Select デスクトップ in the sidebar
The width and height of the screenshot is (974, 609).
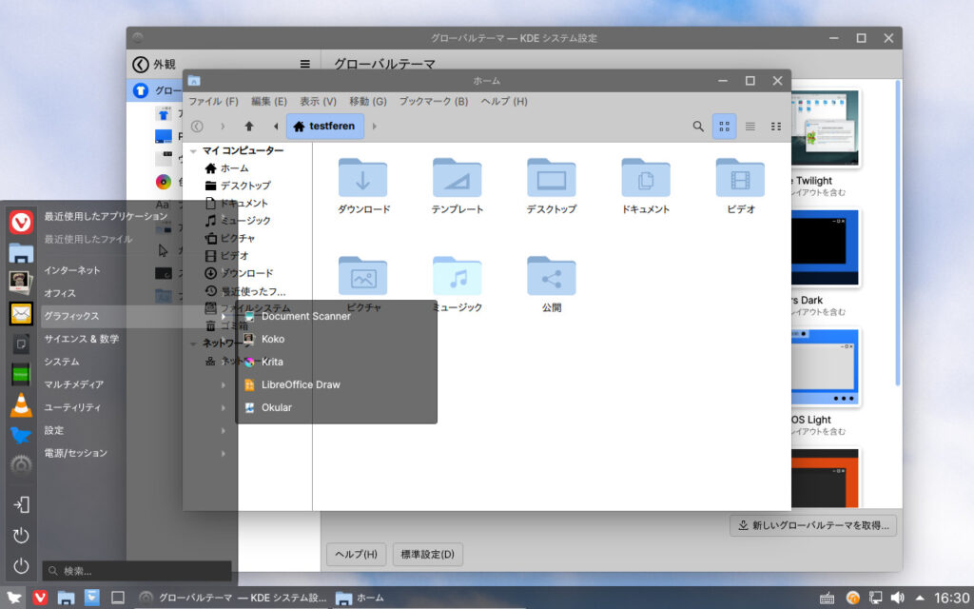tap(237, 186)
